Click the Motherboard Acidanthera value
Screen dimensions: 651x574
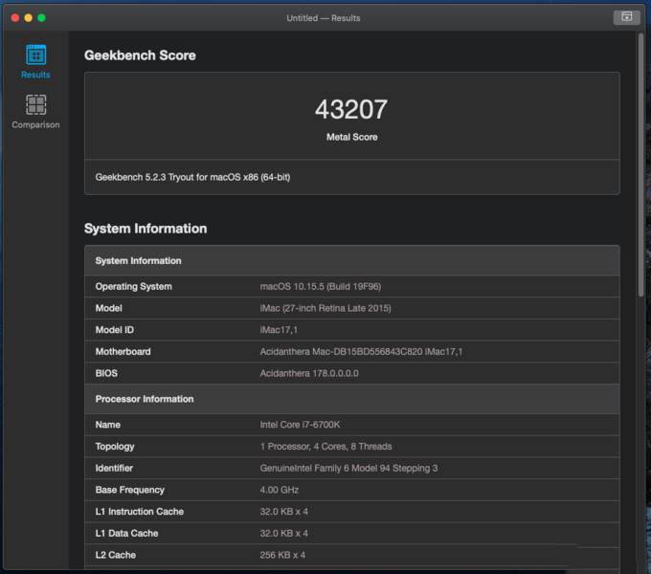coord(361,352)
